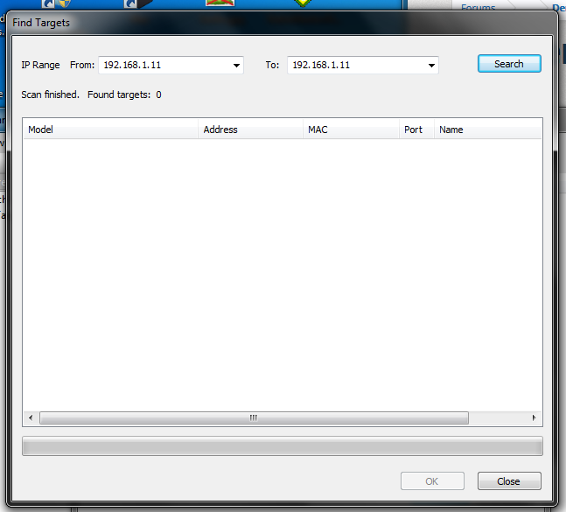Sort results by Name column header
The image size is (566, 512).
[x=487, y=130]
